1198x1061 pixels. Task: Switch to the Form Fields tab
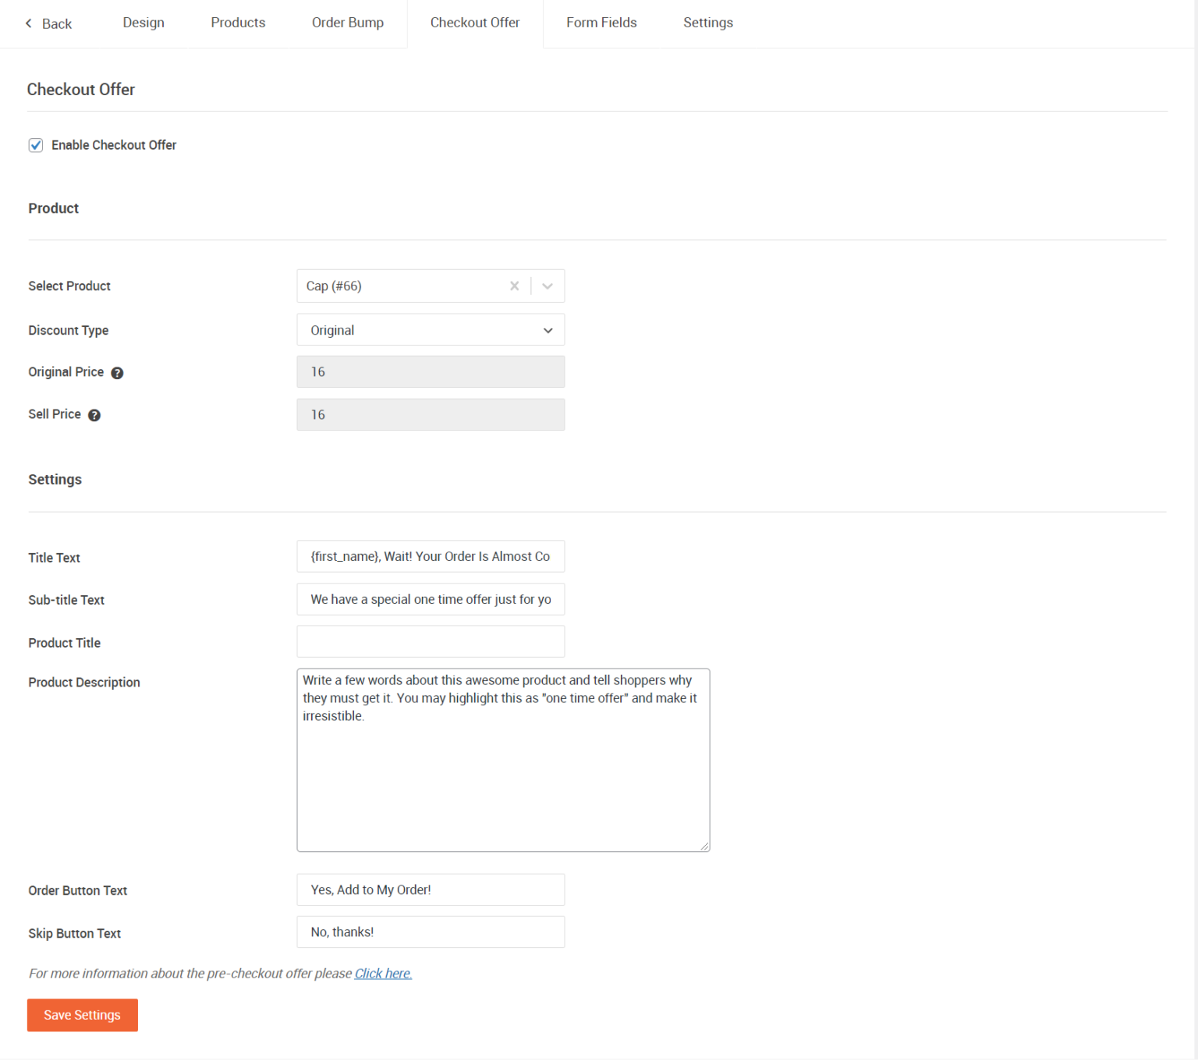601,23
